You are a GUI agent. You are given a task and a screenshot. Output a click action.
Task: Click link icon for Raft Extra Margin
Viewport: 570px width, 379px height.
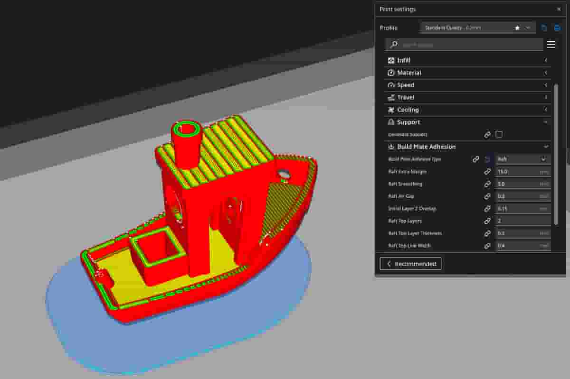[x=487, y=172]
